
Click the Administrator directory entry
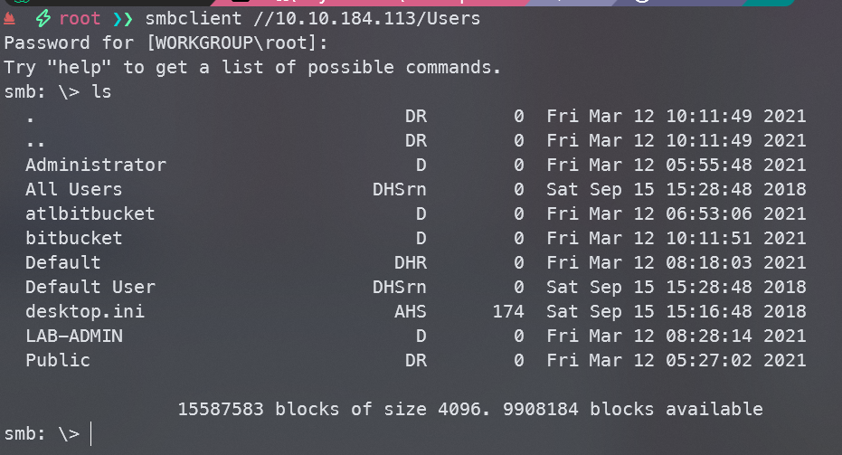click(96, 165)
